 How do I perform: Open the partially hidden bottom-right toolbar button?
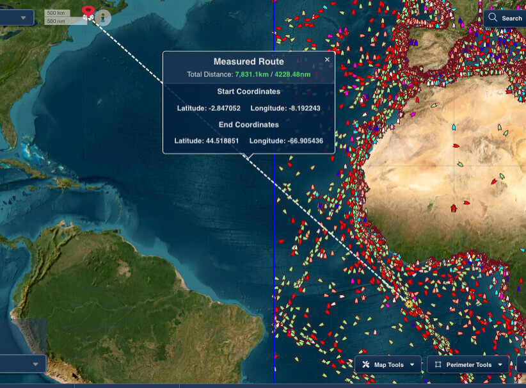point(521,365)
